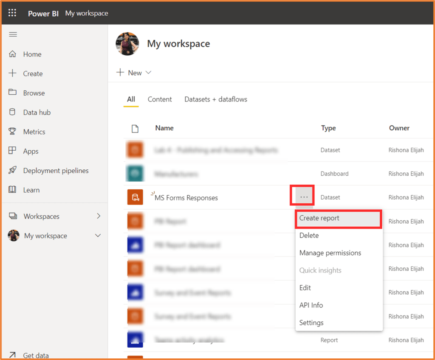The height and width of the screenshot is (360, 435).
Task: Click the workspace profile picture thumbnail
Action: coord(127,44)
